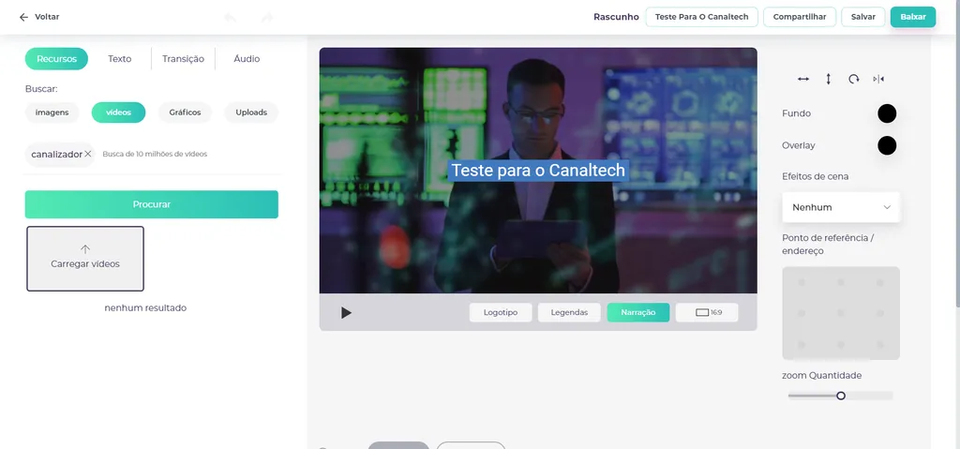Click the flip mirror icon
The width and height of the screenshot is (960, 449).
[x=878, y=79]
